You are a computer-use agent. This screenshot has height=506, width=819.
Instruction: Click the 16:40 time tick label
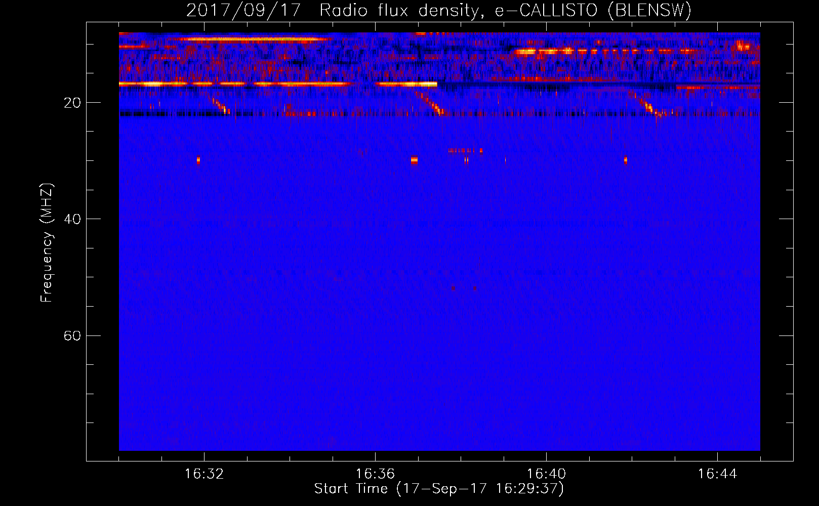pos(546,474)
